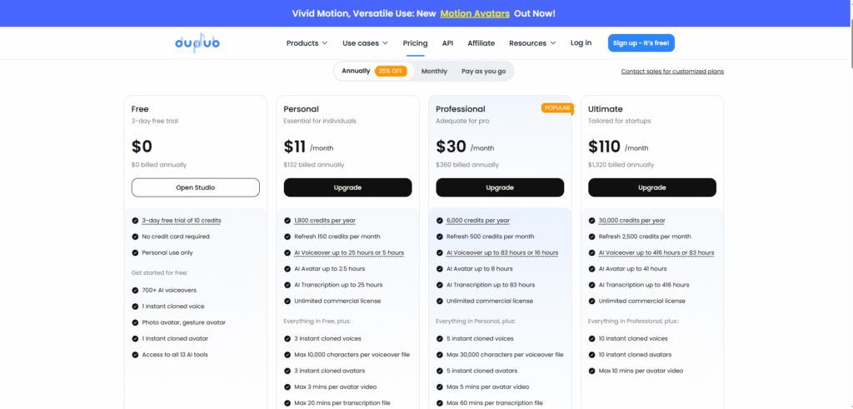
Task: Click checkmark icon beside '1,800 credits per year'
Action: coord(287,221)
